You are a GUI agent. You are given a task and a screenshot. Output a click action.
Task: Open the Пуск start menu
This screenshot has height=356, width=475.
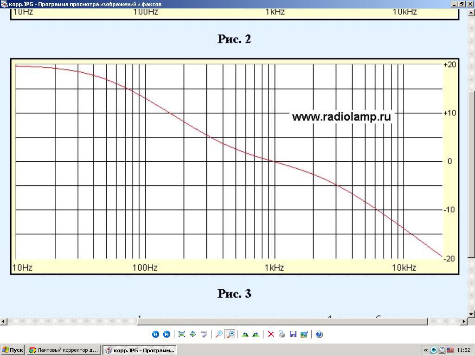click(x=13, y=350)
